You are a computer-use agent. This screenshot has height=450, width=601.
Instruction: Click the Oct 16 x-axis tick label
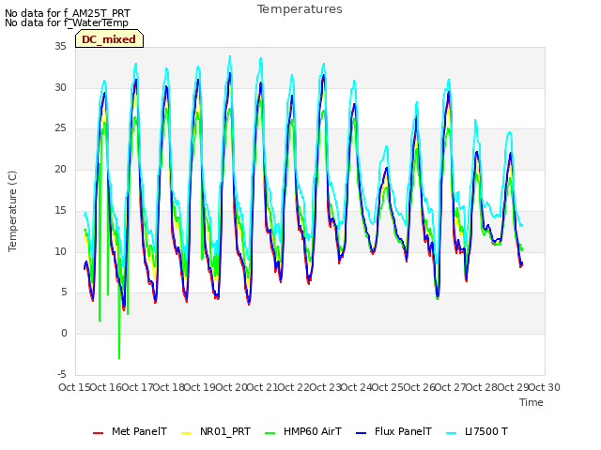[x=106, y=387]
